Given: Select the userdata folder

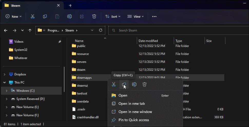Looking at the screenshot, I should (x=83, y=101).
